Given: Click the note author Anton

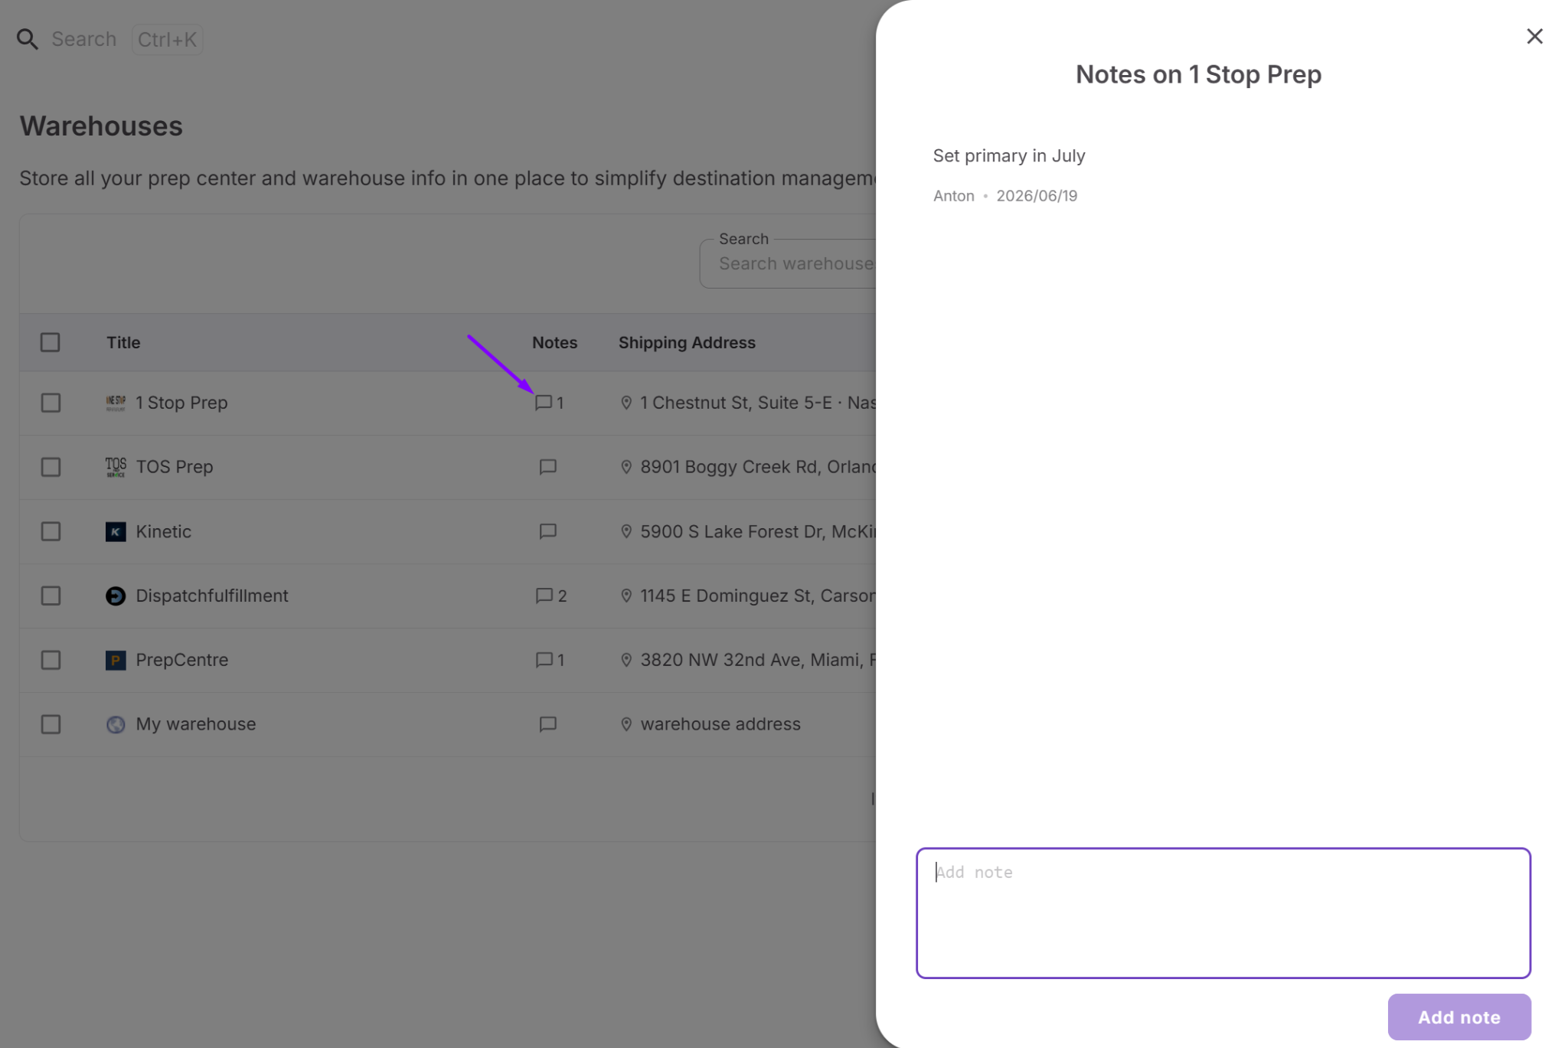Looking at the screenshot, I should pyautogui.click(x=953, y=196).
